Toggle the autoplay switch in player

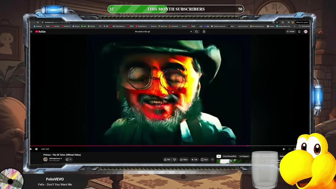[x=284, y=149]
